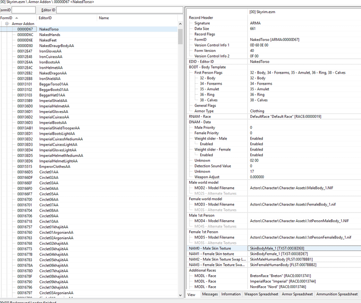This screenshot has height=303, width=361.
Task: Click the Record Header row
Action: tap(274, 17)
